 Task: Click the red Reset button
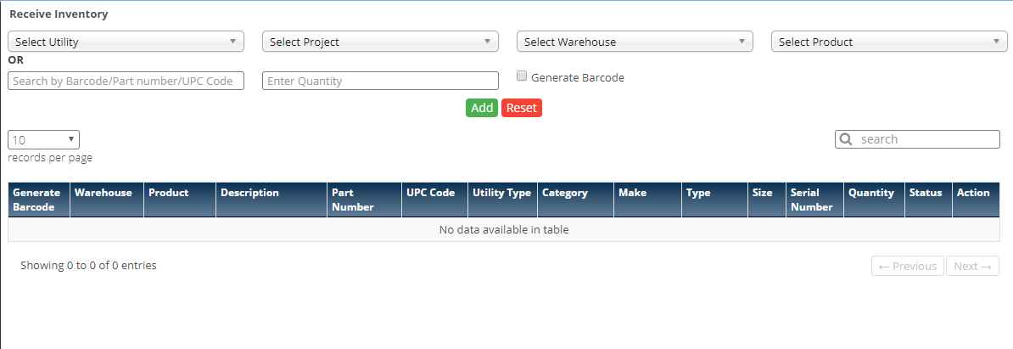522,108
